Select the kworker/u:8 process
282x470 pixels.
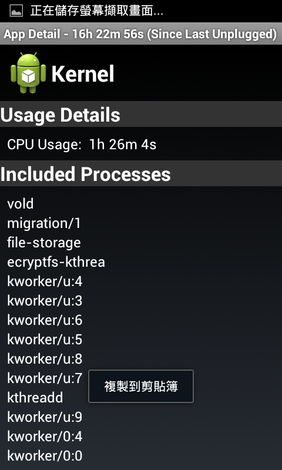point(45,359)
